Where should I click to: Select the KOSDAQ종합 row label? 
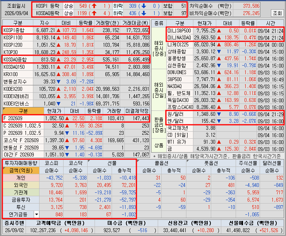point(18,59)
